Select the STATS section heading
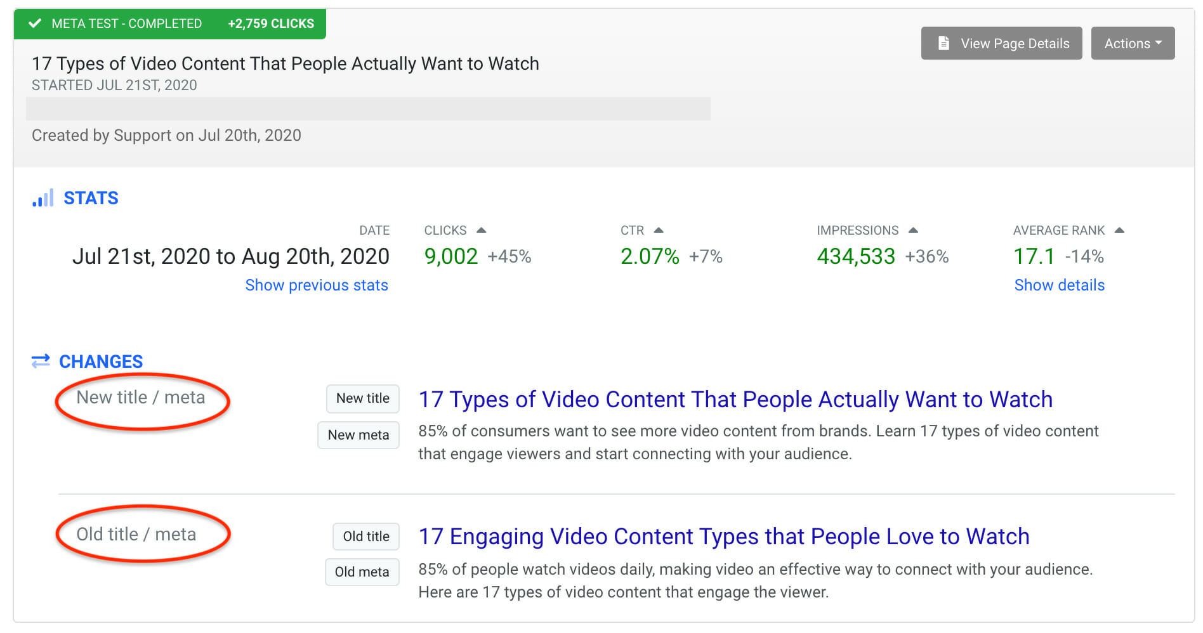Screen dimensions: 1203x633 pyautogui.click(x=91, y=198)
